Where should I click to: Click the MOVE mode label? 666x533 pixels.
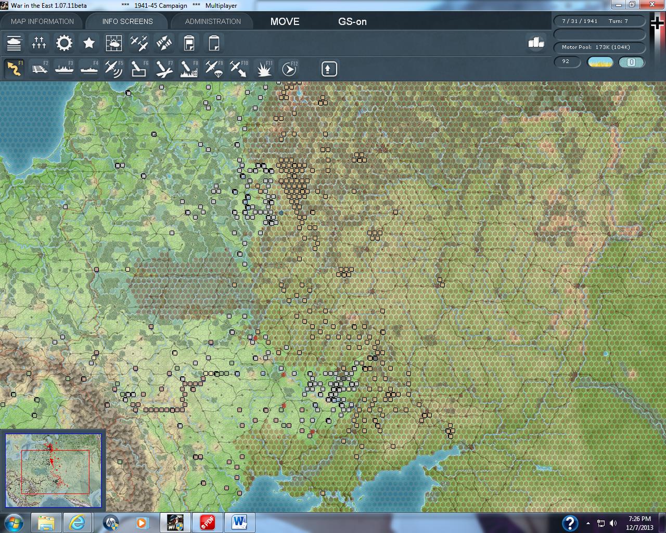pyautogui.click(x=285, y=21)
